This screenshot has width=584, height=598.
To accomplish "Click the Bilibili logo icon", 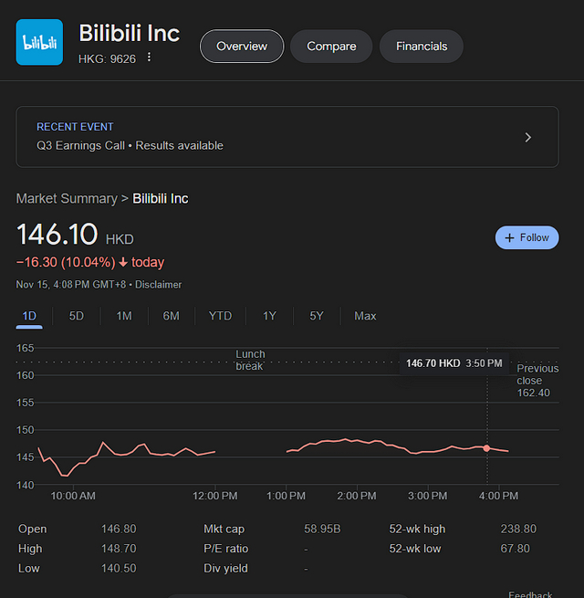I will click(x=39, y=42).
